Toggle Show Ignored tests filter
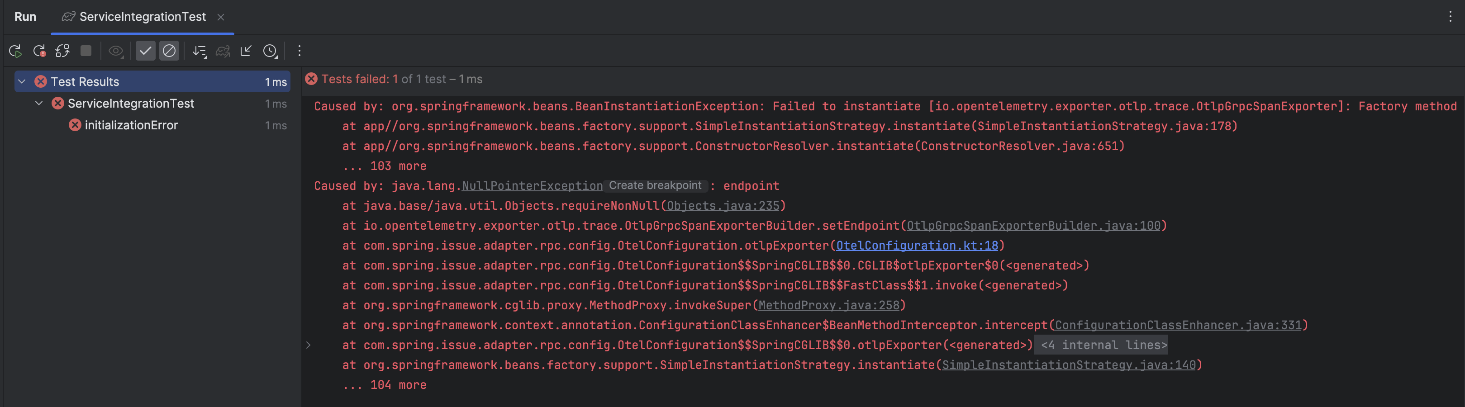The height and width of the screenshot is (407, 1465). (x=169, y=51)
